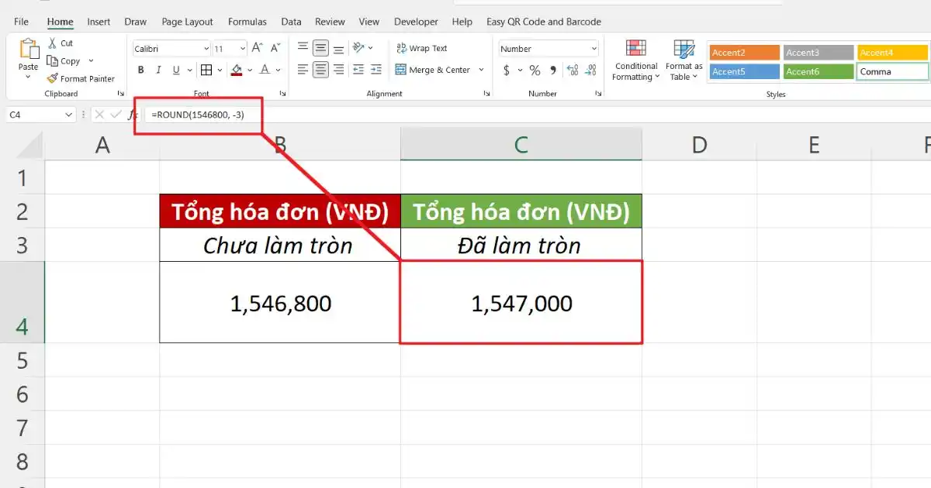Switch to the Page Layout tab

(x=189, y=22)
